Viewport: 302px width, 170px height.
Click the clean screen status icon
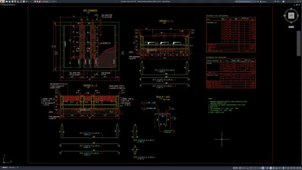(x=298, y=168)
